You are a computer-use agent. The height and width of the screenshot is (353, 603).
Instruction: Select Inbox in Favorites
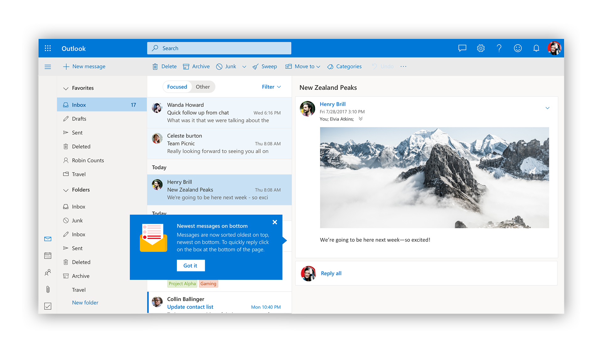click(x=102, y=105)
